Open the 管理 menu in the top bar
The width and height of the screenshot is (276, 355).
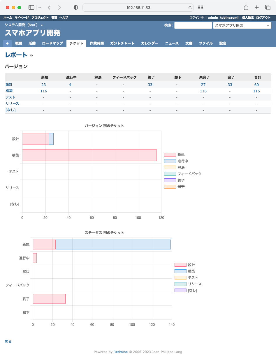(x=54, y=17)
